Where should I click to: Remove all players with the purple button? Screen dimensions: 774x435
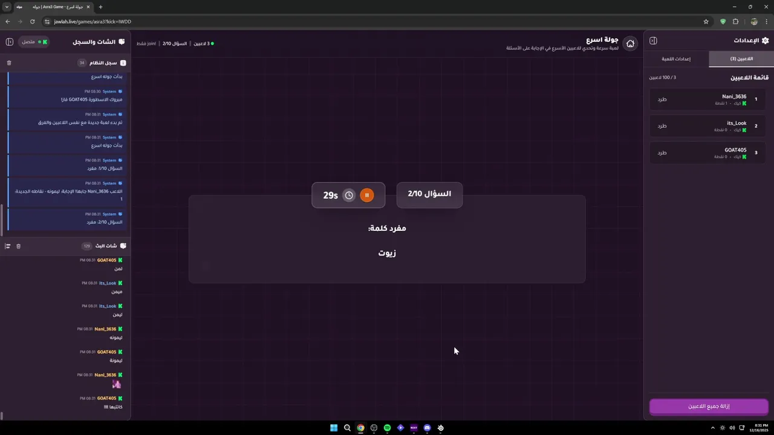709,407
